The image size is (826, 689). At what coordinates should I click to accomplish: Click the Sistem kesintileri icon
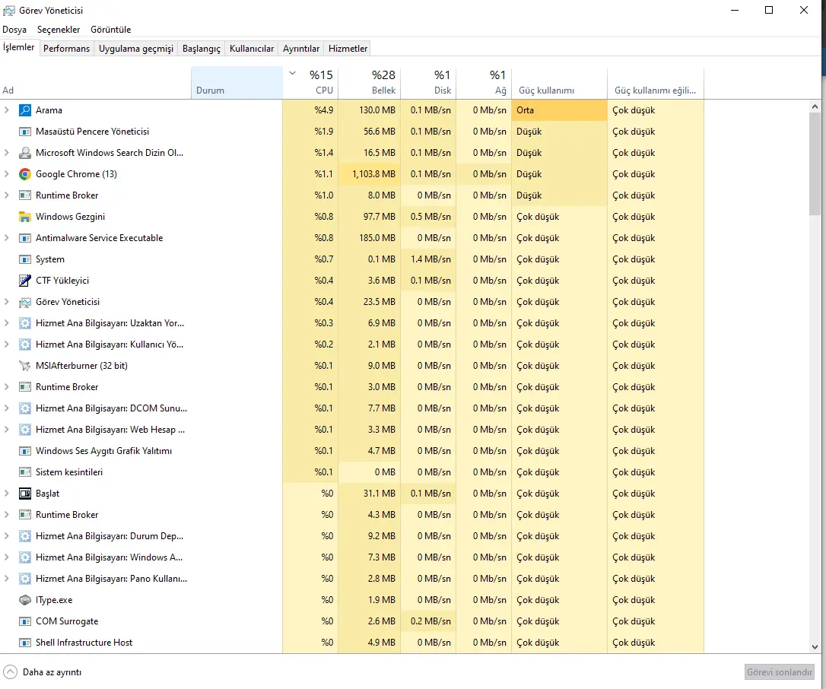25,472
